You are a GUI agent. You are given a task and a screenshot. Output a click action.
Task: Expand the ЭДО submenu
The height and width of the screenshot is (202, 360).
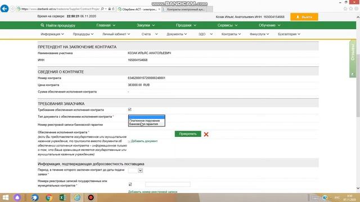click(205, 34)
